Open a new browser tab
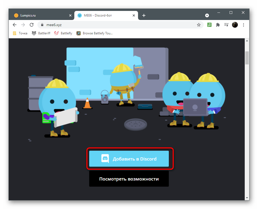258x209 pixels. 144,15
